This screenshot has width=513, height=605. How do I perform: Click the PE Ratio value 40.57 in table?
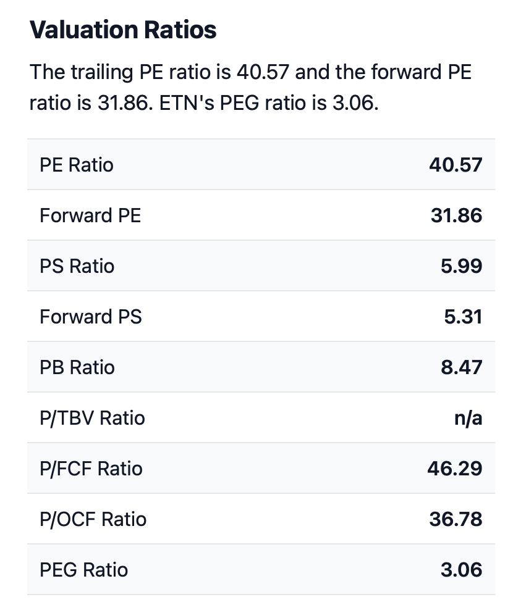click(x=456, y=165)
